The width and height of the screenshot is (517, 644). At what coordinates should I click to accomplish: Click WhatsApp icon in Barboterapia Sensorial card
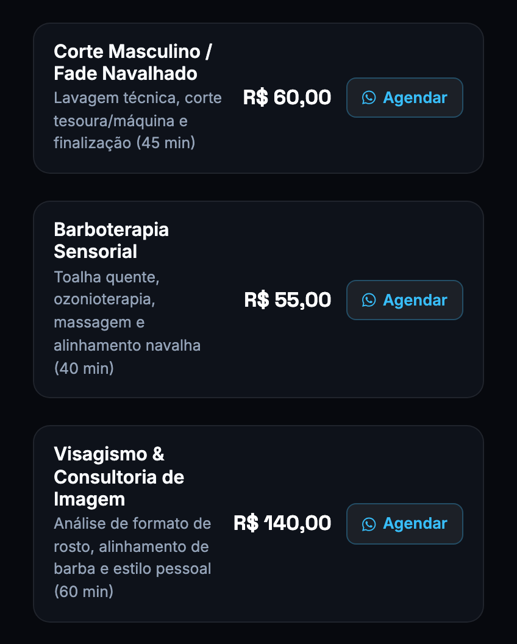tap(369, 300)
